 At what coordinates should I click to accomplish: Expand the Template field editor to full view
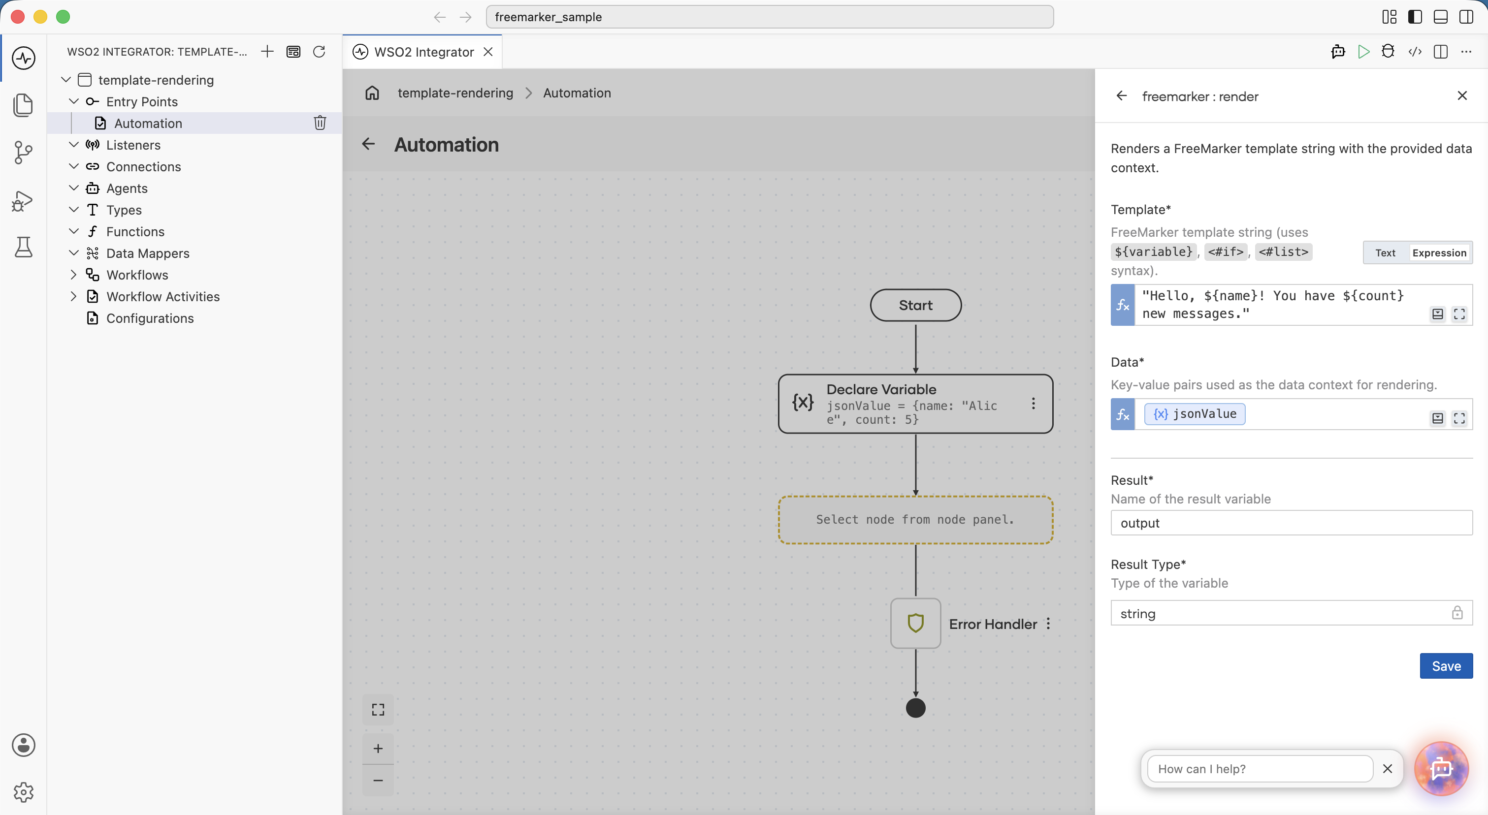(1459, 313)
